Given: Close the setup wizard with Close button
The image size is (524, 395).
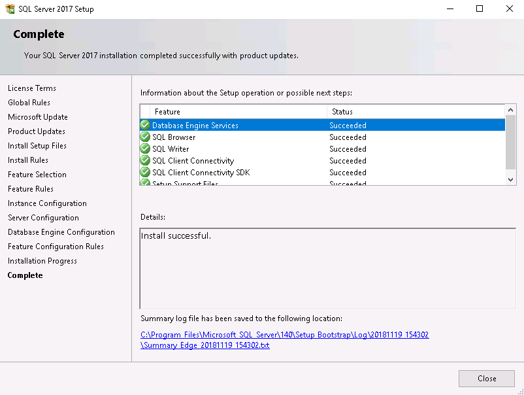Looking at the screenshot, I should click(486, 378).
